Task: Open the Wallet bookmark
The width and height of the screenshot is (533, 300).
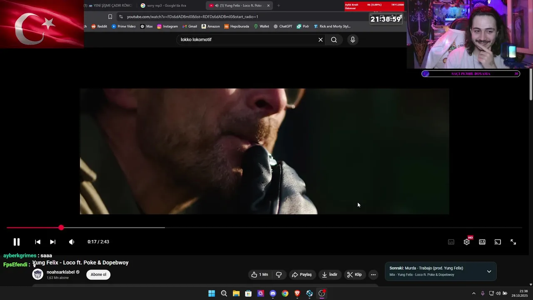Action: click(261, 26)
